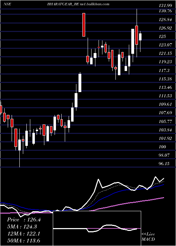This screenshot has height=246, width=176.
Task: Click the tall red gap-up candle near 130
Action: click(84, 25)
